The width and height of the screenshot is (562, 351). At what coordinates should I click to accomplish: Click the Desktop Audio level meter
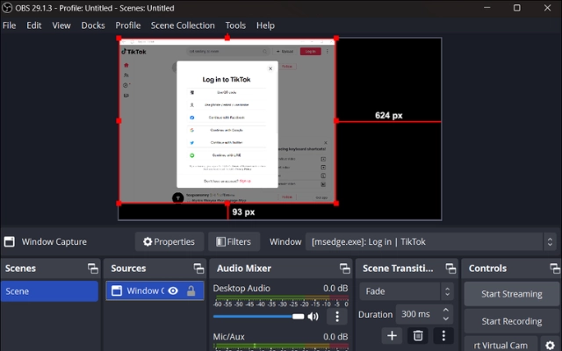pos(281,297)
